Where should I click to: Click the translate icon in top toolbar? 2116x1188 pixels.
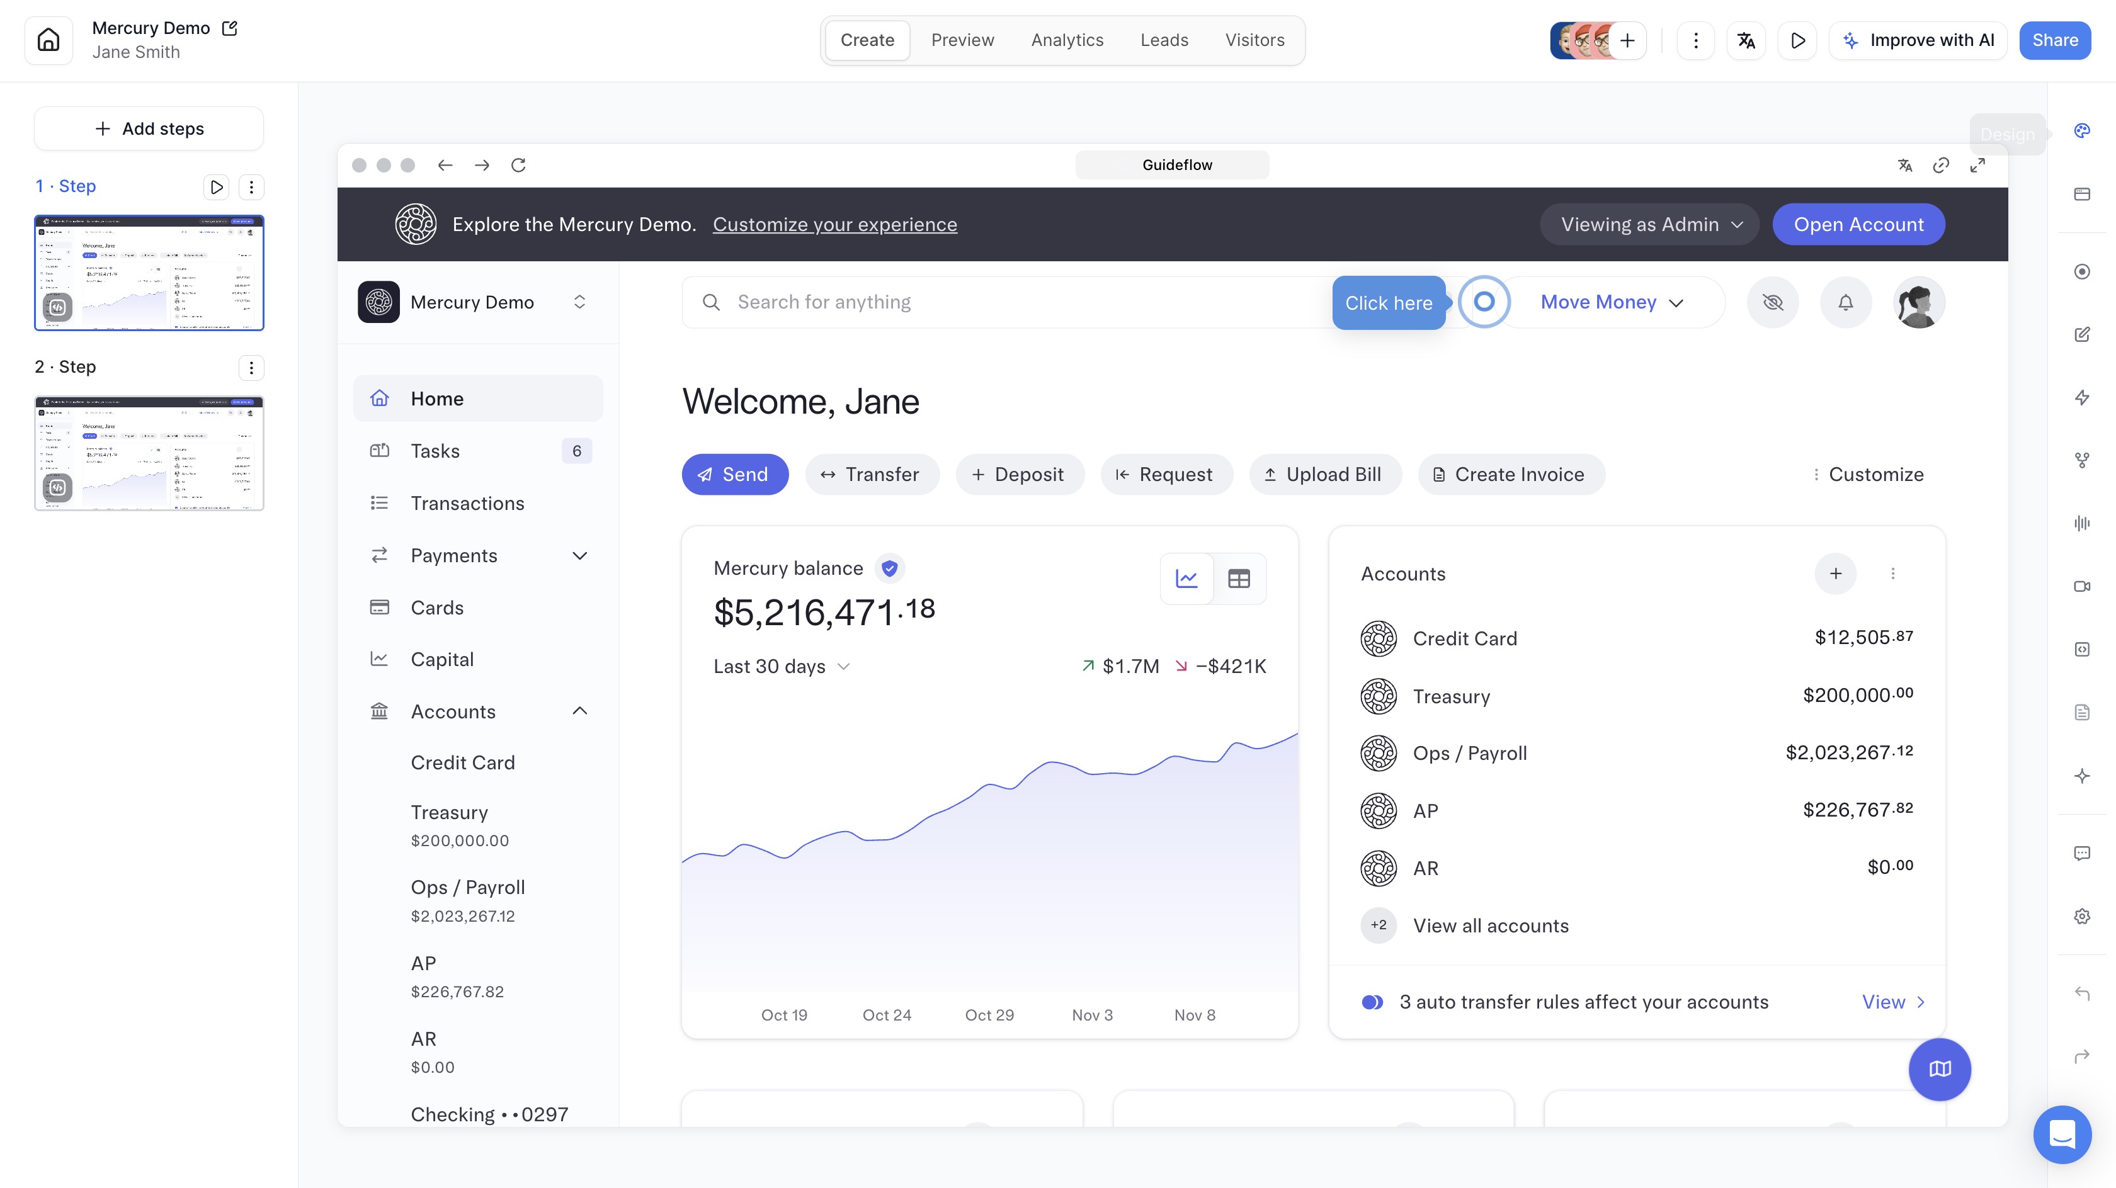[x=1746, y=40]
